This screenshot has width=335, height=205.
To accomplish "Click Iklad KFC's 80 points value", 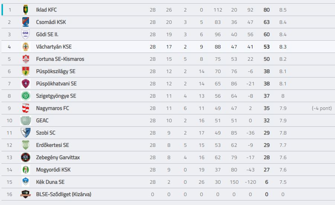I will click(x=267, y=10).
